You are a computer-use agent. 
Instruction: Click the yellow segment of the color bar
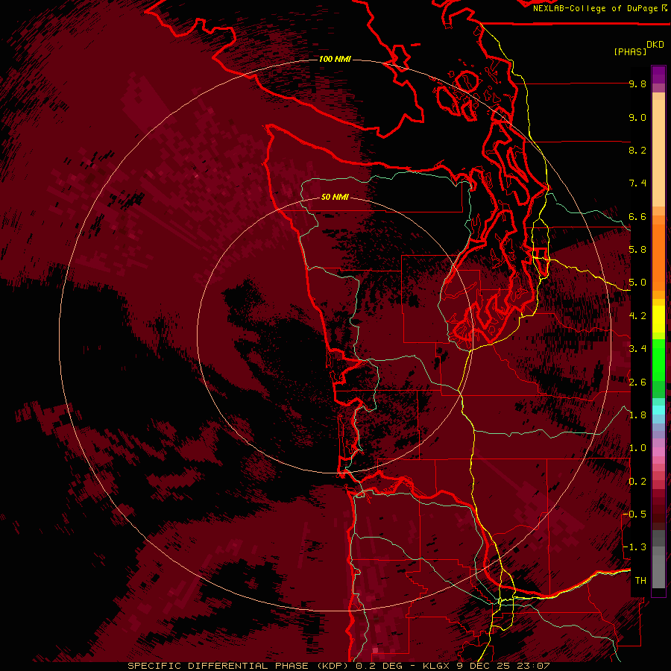(658, 319)
